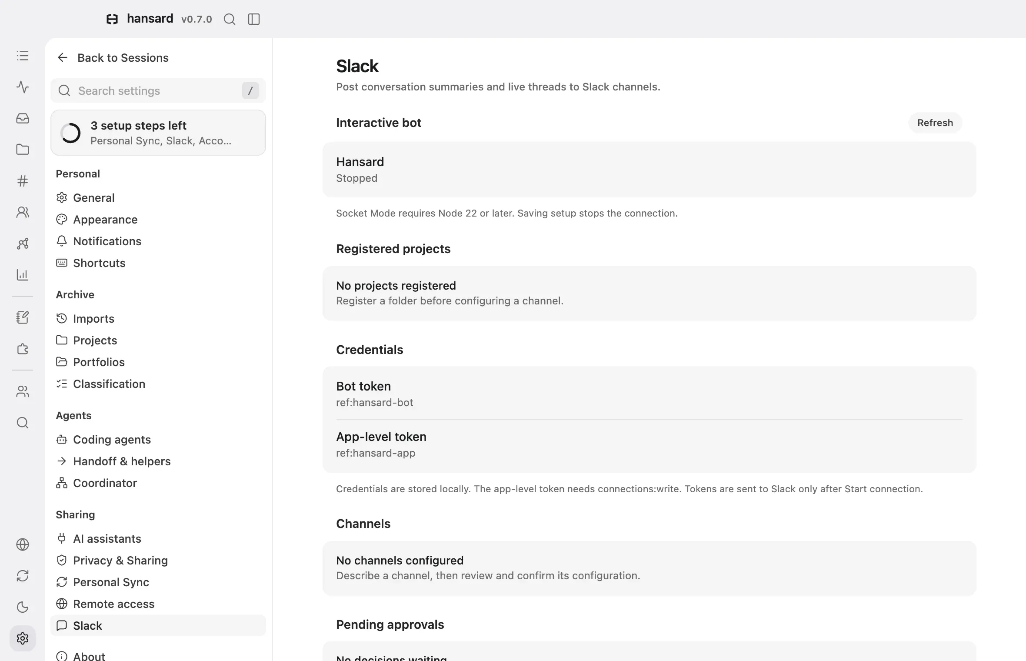Open Imports in Archive section
This screenshot has height=661, width=1026.
point(158,319)
